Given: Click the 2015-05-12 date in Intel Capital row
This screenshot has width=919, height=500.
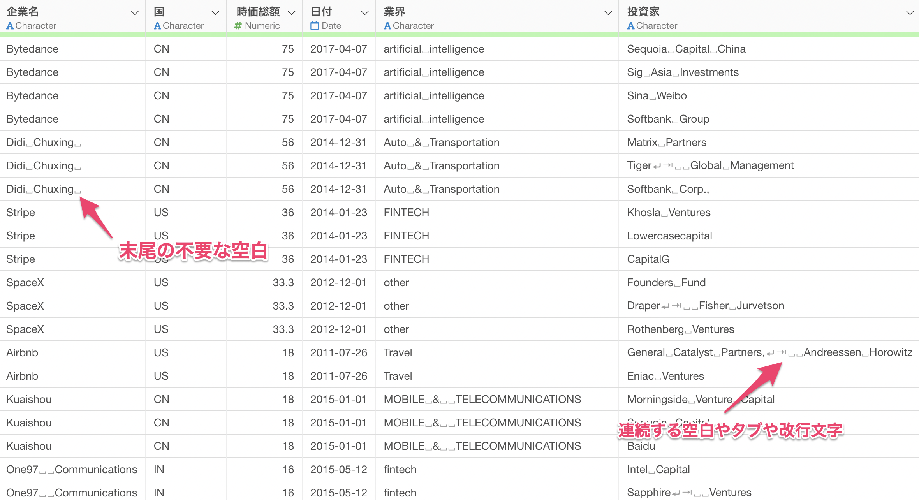Looking at the screenshot, I should click(x=338, y=469).
